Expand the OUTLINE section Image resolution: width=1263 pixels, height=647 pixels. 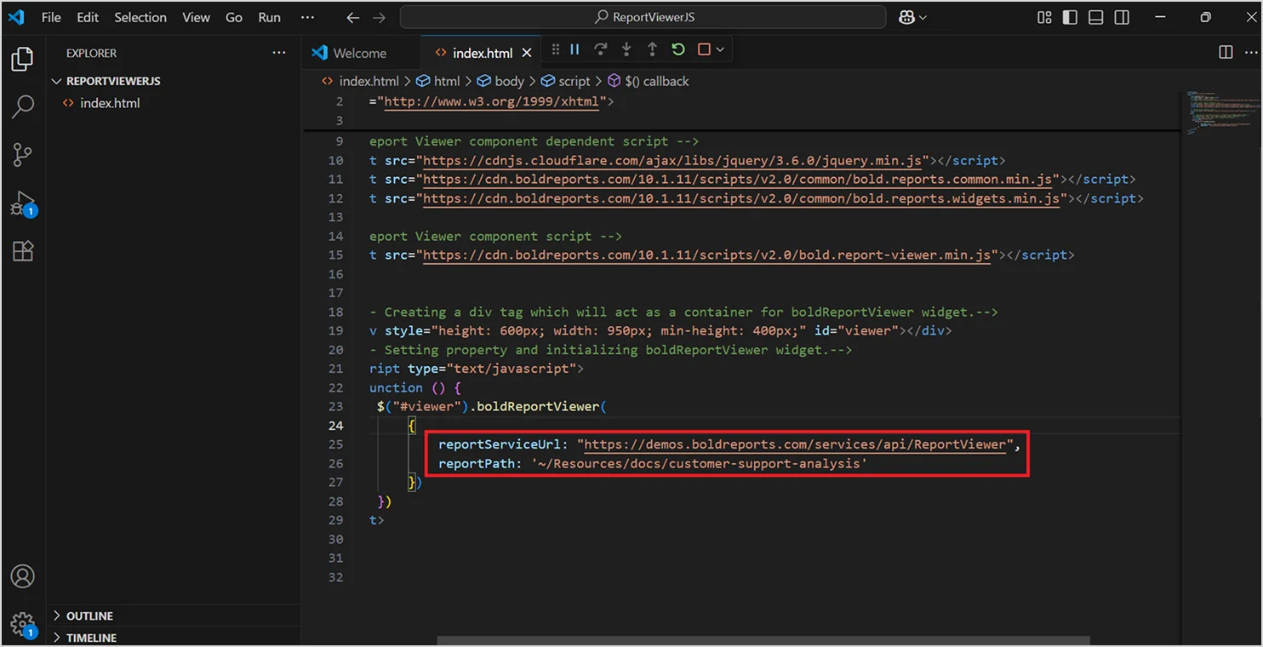coord(173,616)
